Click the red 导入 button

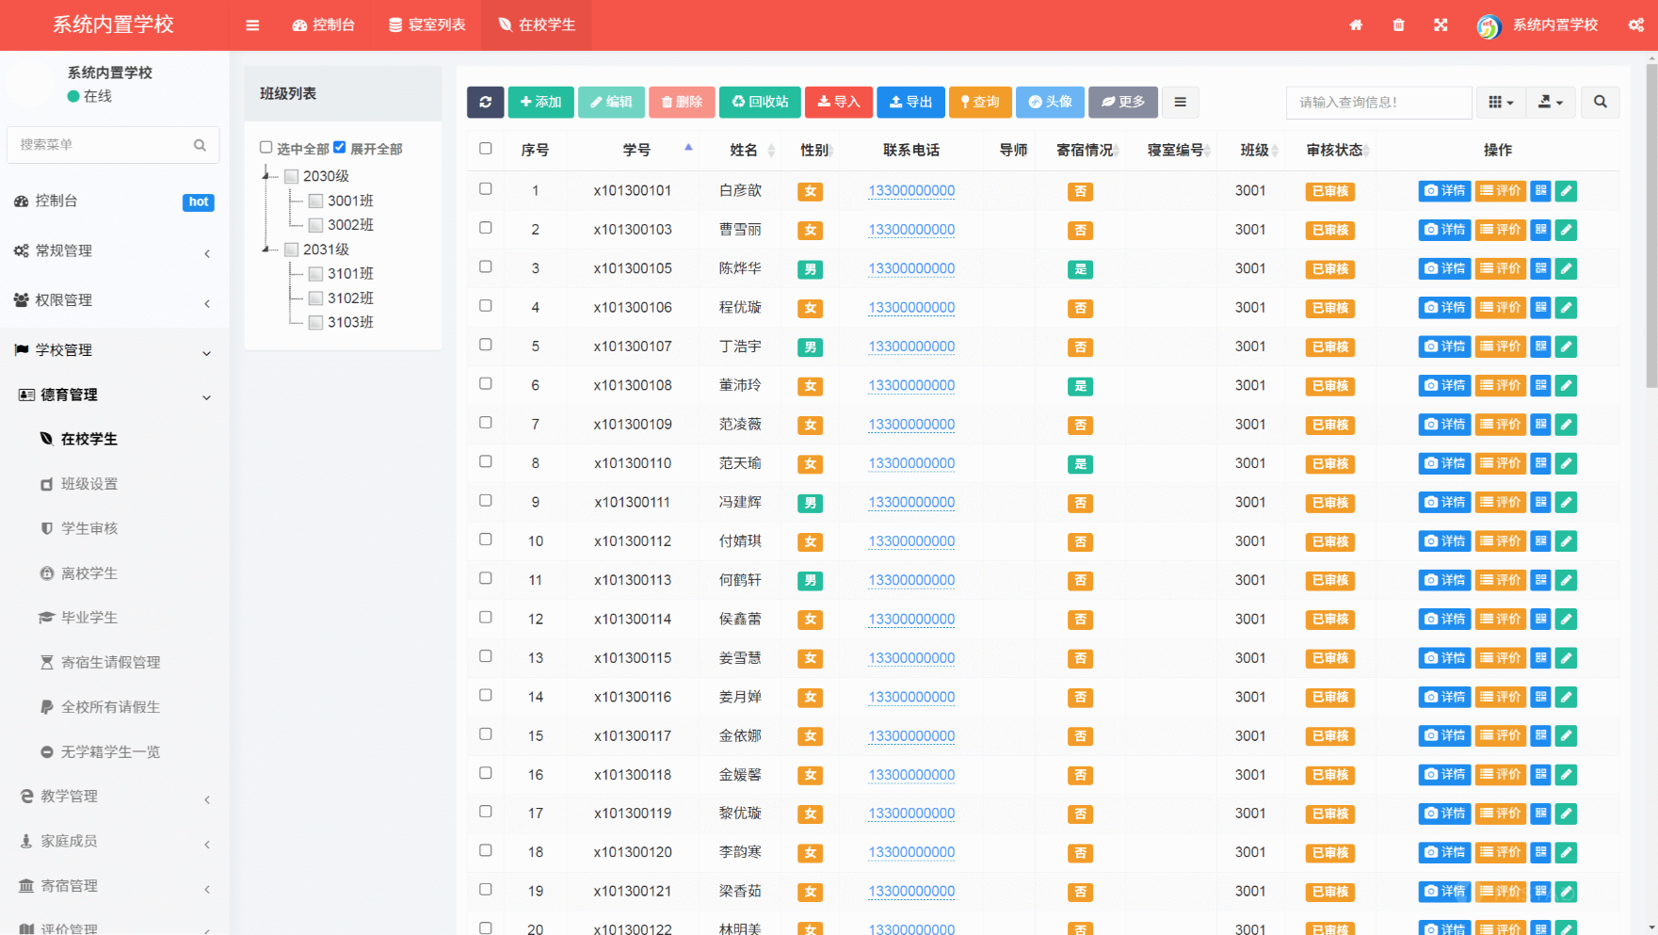[x=838, y=102]
